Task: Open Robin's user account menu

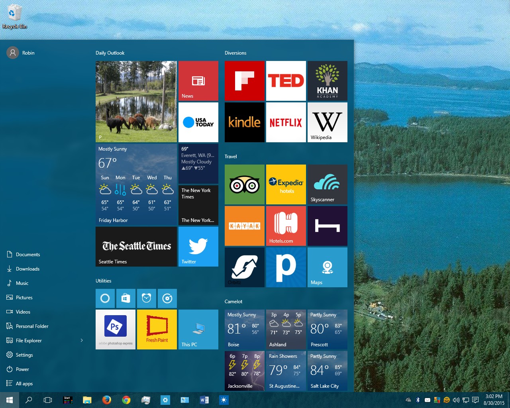Action: 21,53
